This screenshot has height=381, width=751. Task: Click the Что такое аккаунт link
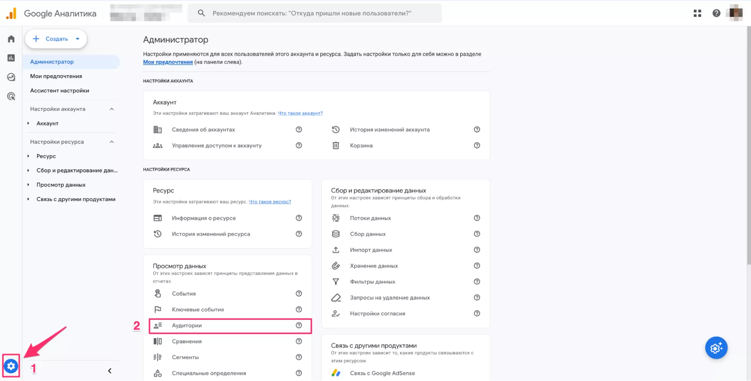(300, 113)
